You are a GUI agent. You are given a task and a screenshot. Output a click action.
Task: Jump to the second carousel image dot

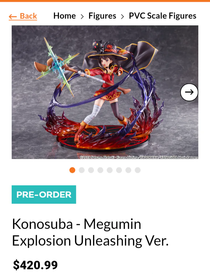click(82, 170)
